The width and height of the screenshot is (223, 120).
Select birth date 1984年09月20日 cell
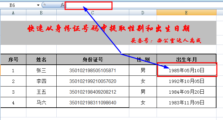[x=187, y=92]
